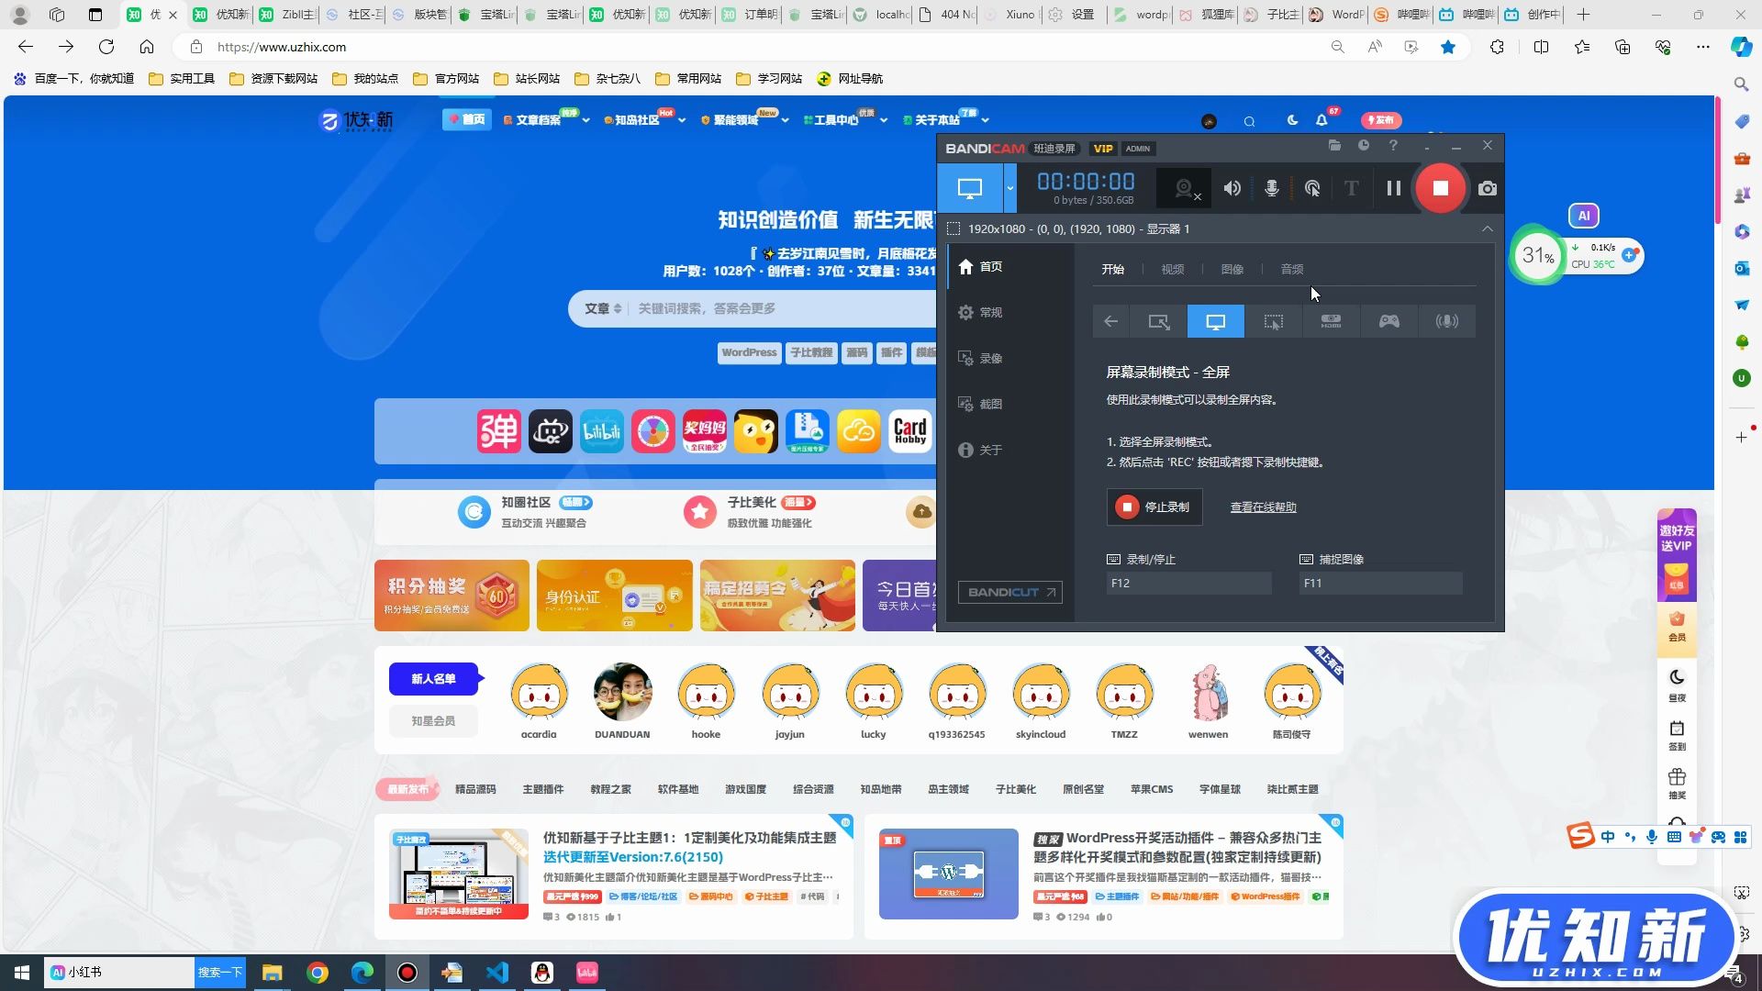Viewport: 1762px width, 991px height.
Task: Click the F12 record hotkey field
Action: 1188,583
